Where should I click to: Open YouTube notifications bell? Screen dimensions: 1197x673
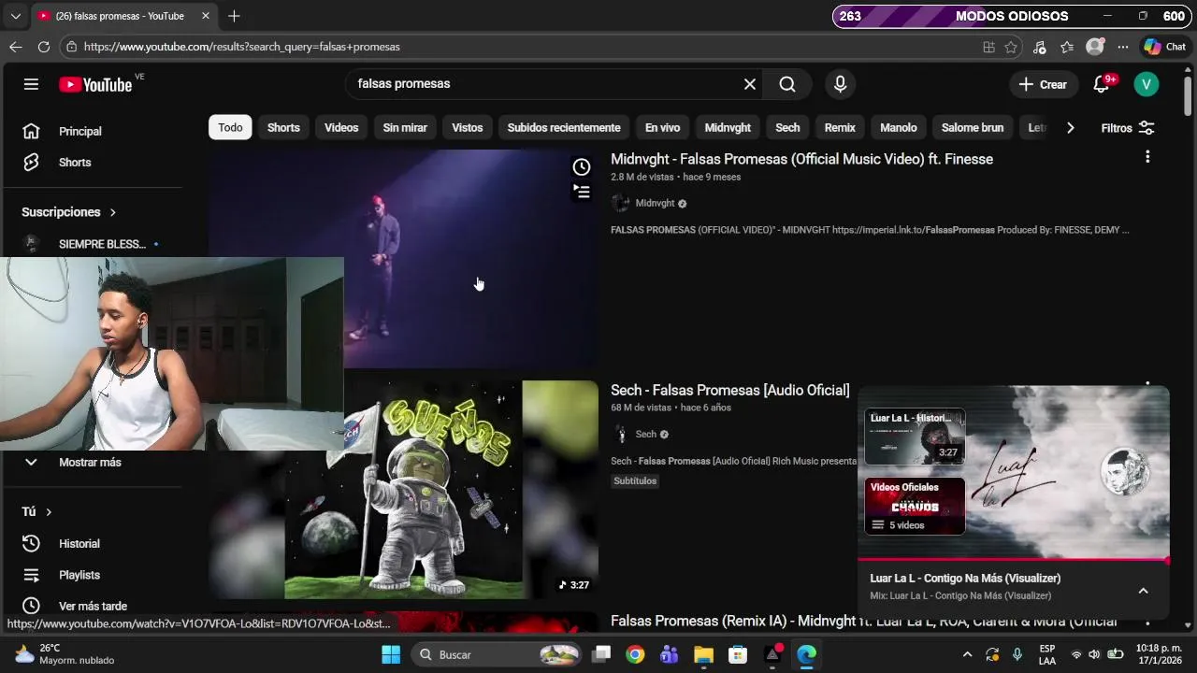coord(1102,84)
